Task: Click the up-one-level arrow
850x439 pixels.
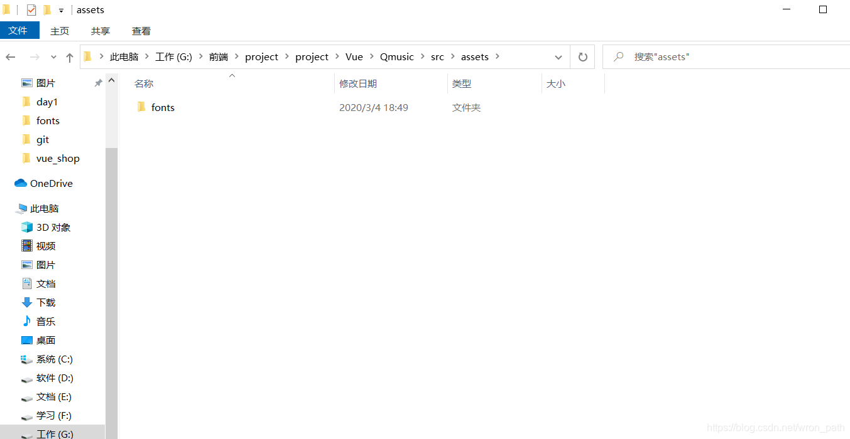Action: pos(69,56)
